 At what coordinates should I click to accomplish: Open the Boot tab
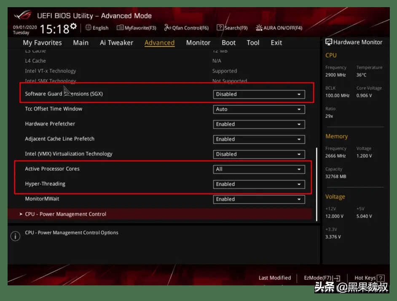pos(228,43)
